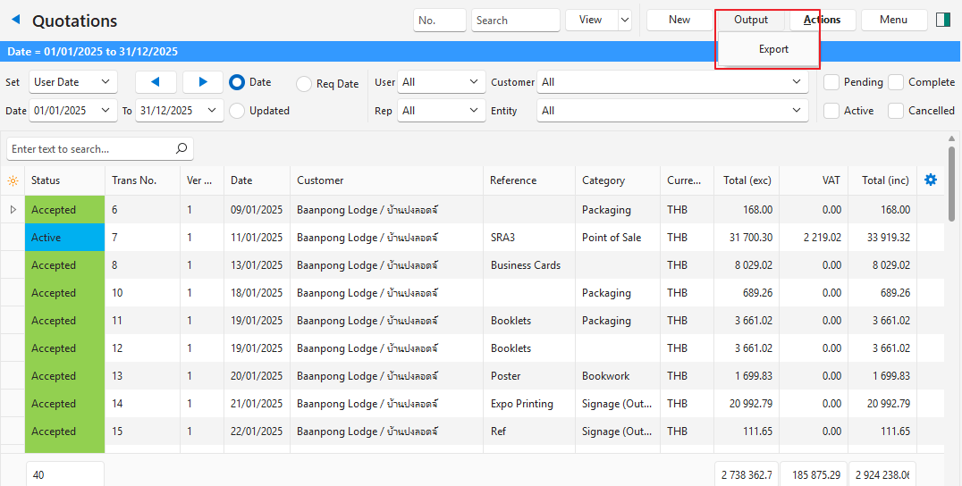Screen dimensions: 962x486
Task: Open the column settings gear icon
Action: coord(930,180)
